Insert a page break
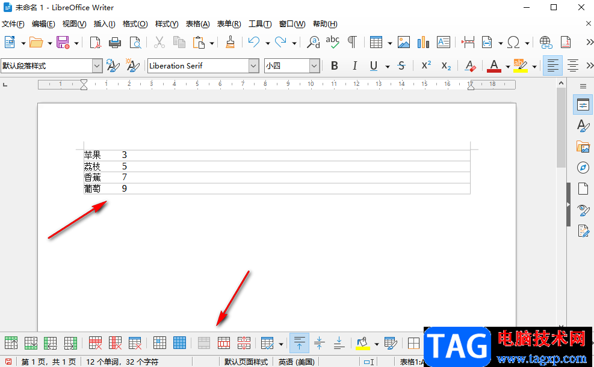 click(x=468, y=42)
